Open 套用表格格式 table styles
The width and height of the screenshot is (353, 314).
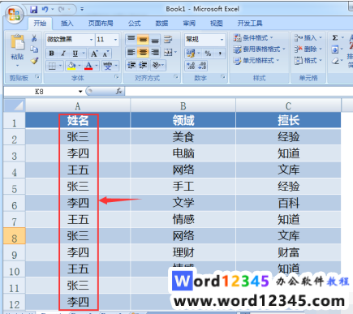[x=260, y=49]
